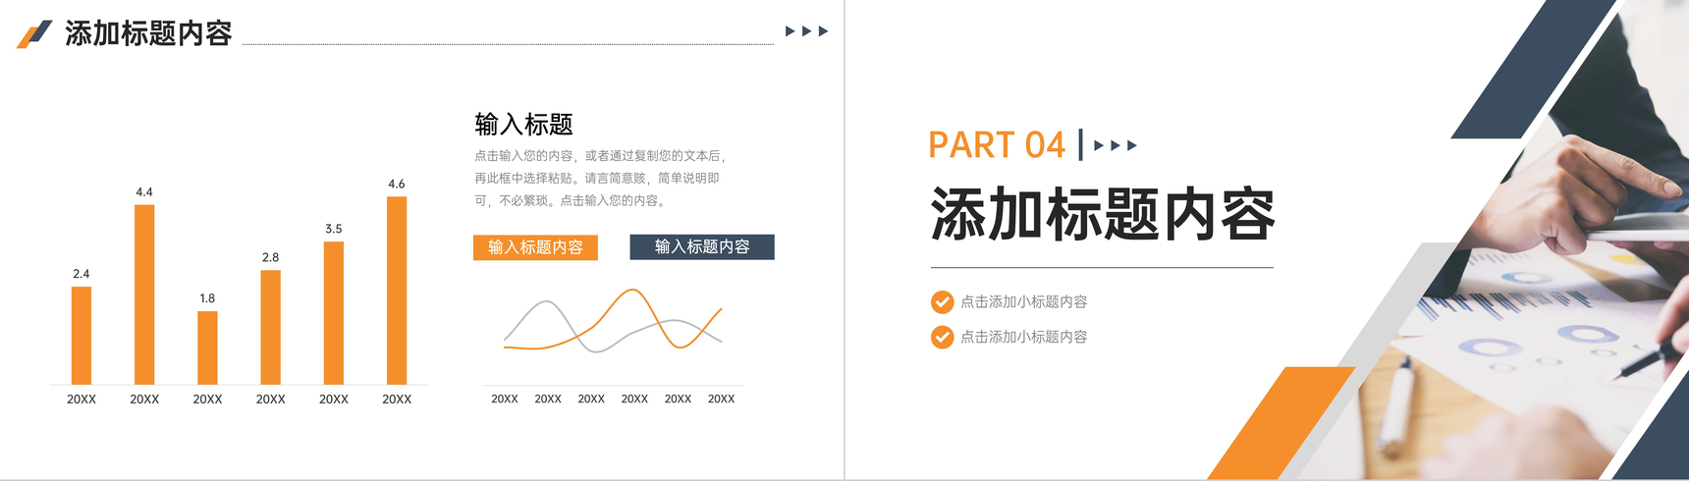Click the triple arrows ending the header dotted line

click(807, 31)
